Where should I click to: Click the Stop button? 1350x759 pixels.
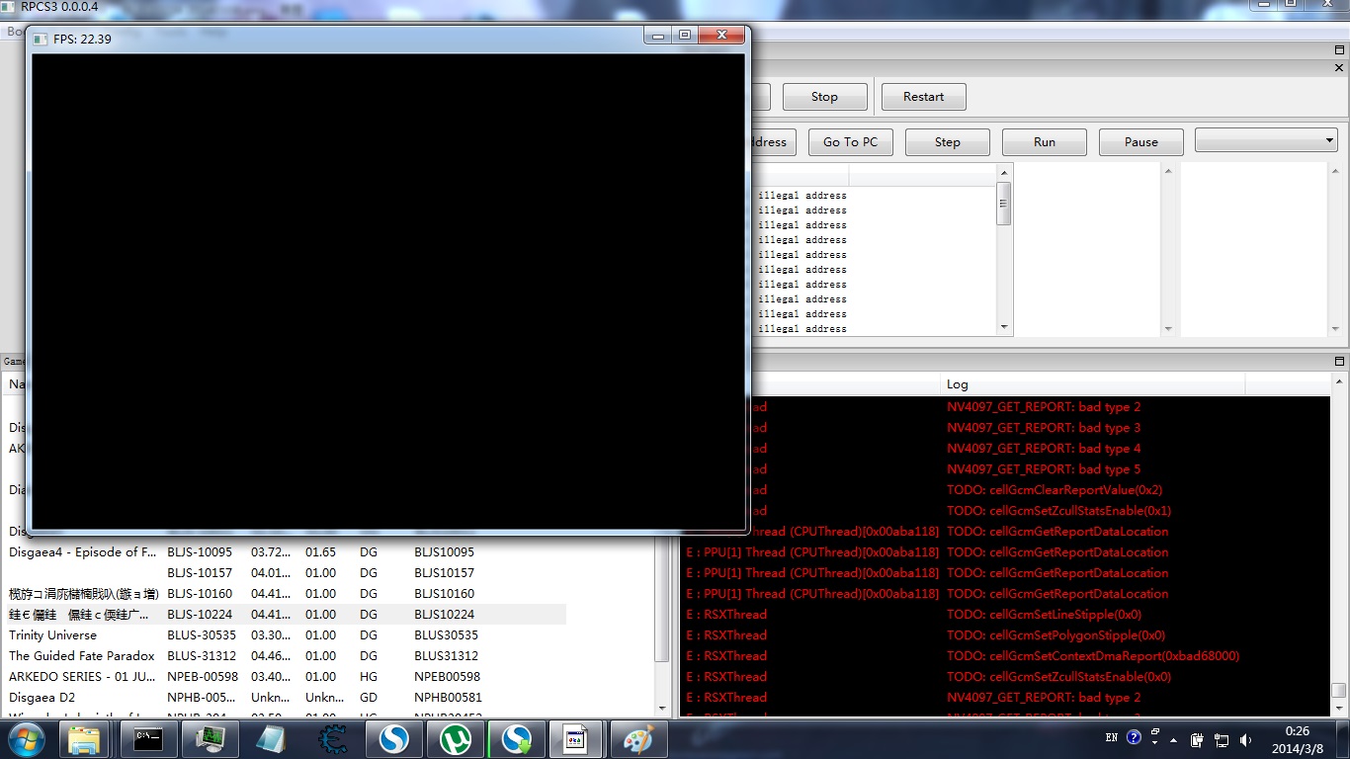pos(824,97)
